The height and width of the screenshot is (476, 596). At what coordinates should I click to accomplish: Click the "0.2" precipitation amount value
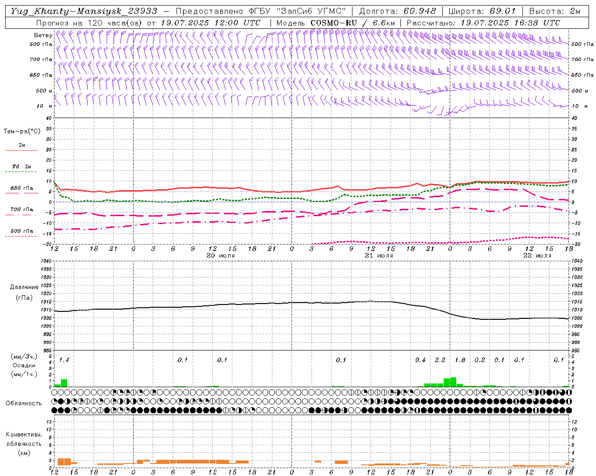click(x=480, y=360)
